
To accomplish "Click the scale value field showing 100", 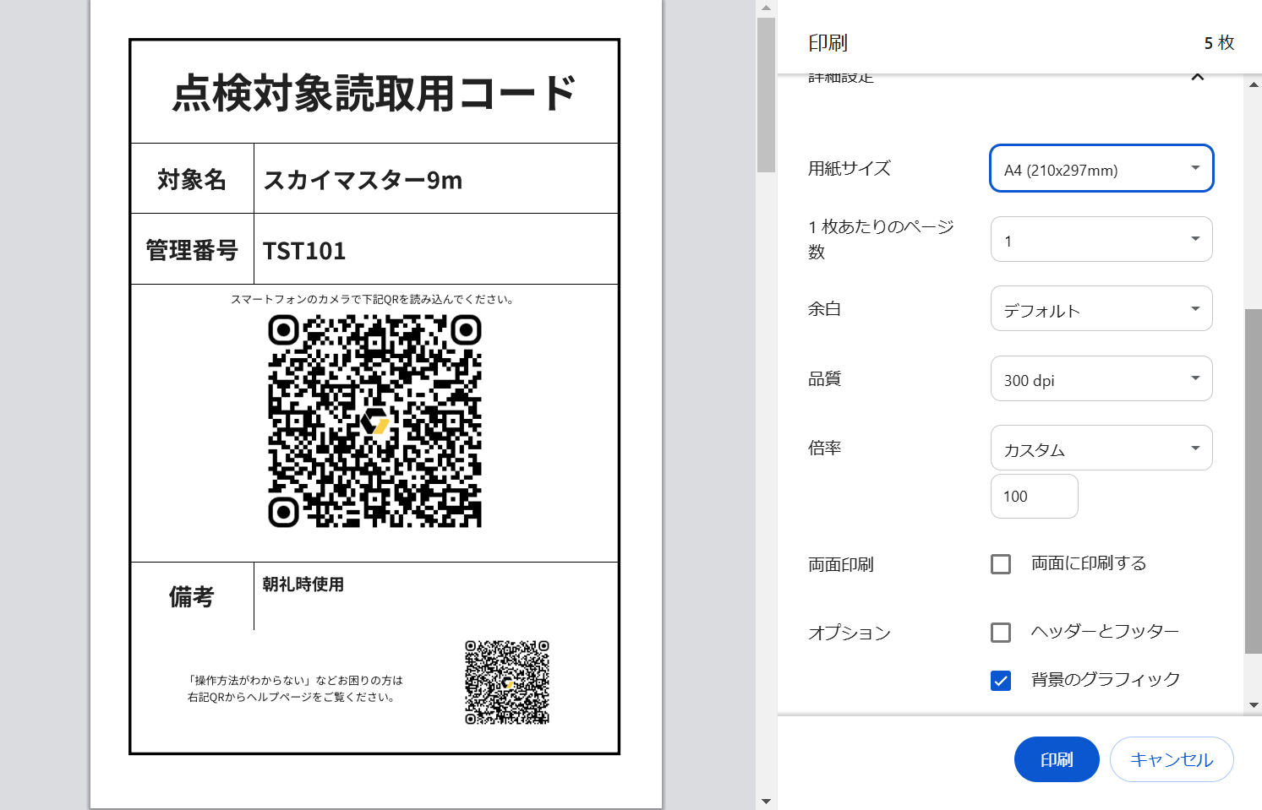I will point(1034,497).
